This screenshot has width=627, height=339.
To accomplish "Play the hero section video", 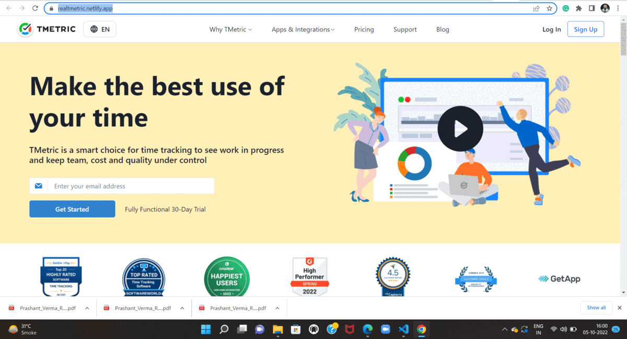I will tap(460, 128).
